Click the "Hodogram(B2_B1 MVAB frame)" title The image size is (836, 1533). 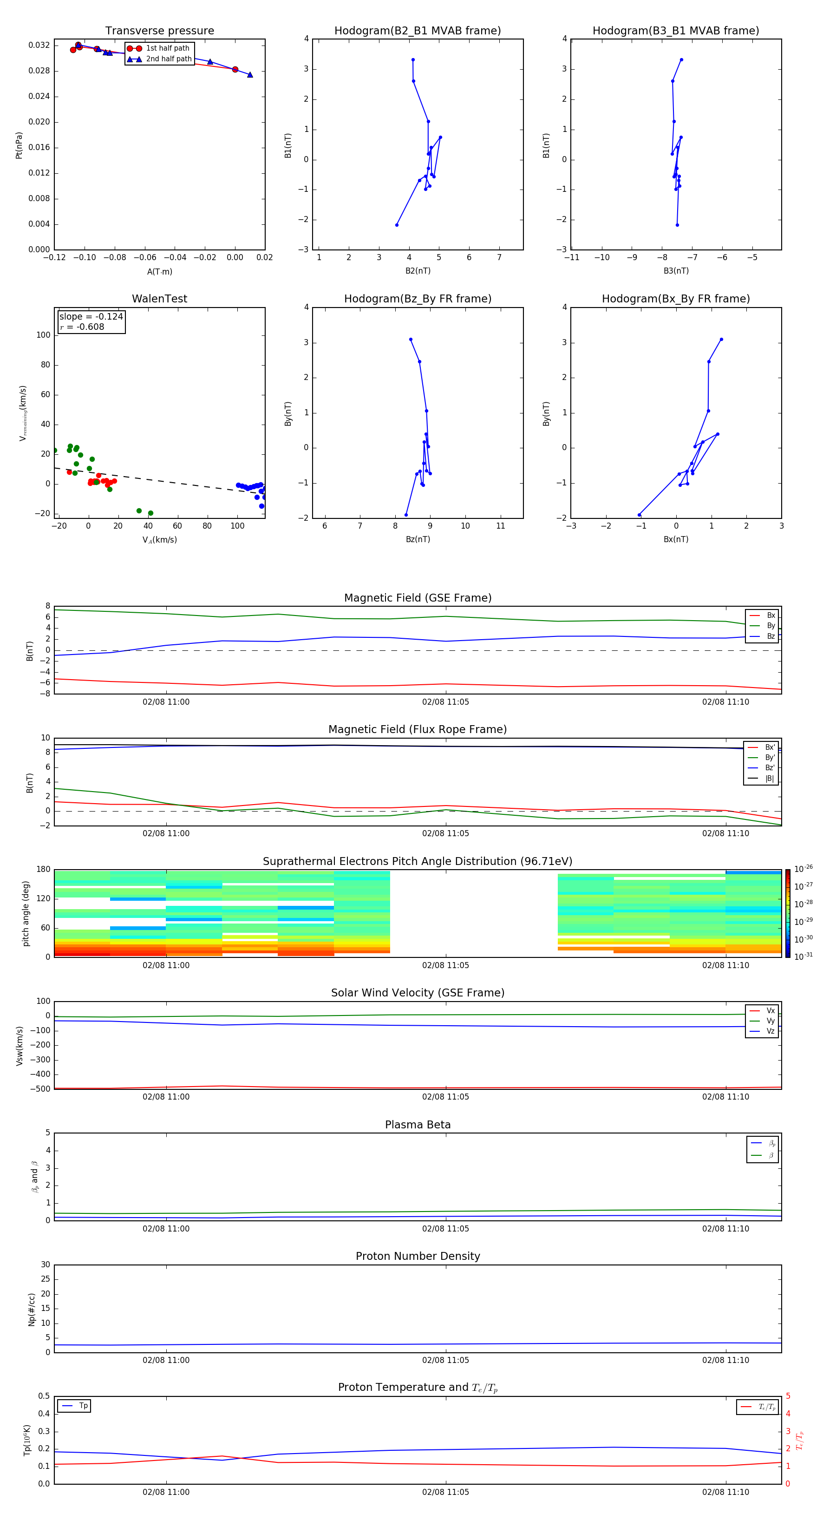pyautogui.click(x=417, y=31)
